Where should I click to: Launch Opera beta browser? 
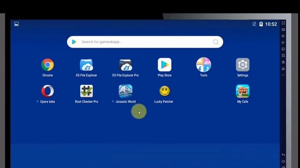pos(47,91)
